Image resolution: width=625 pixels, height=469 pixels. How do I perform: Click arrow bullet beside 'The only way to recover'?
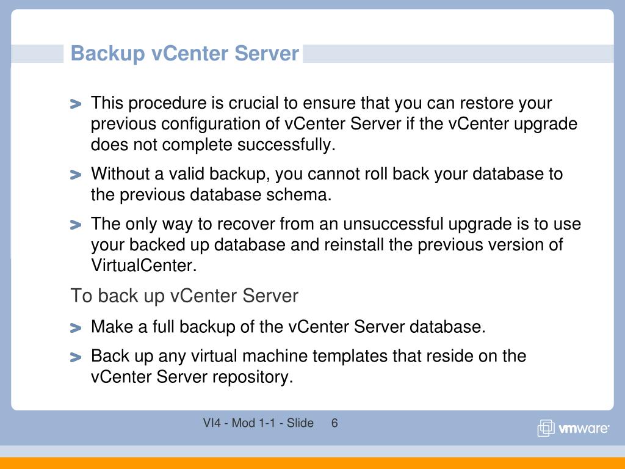click(x=75, y=225)
